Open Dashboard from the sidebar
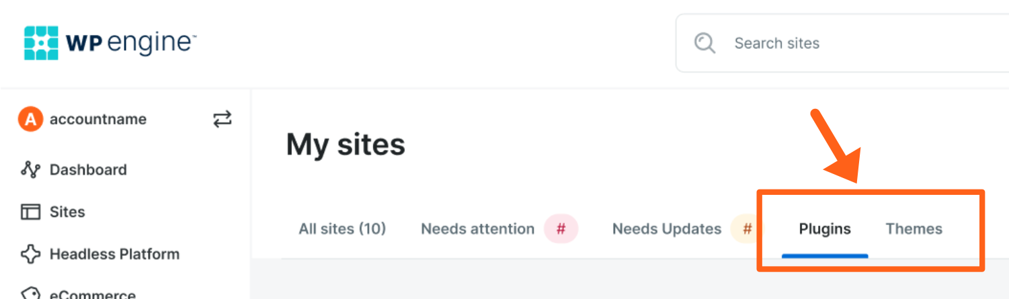This screenshot has width=1009, height=299. [88, 169]
